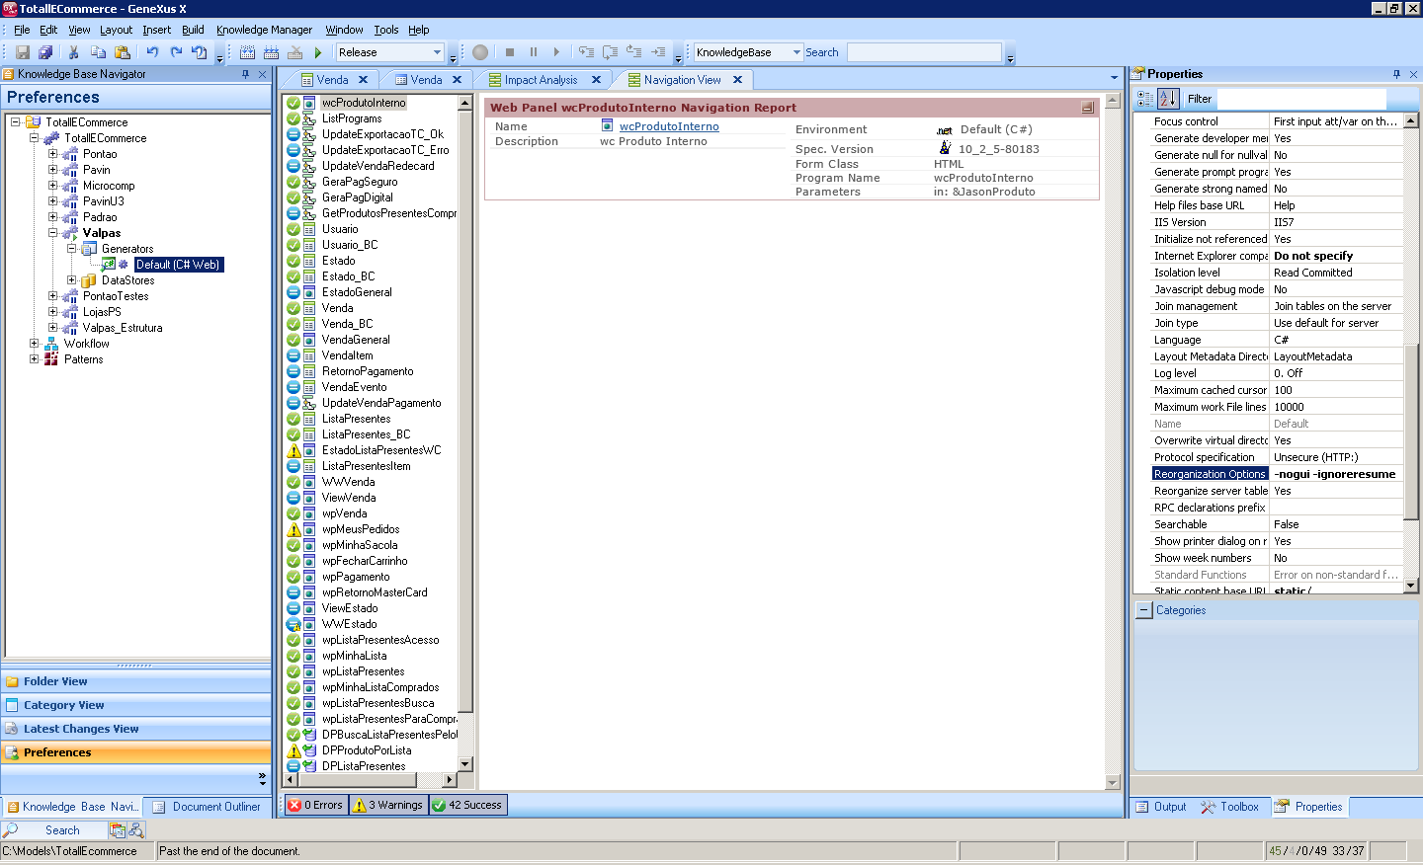Click the Build All toolbar icon
This screenshot has width=1423, height=865.
247,52
